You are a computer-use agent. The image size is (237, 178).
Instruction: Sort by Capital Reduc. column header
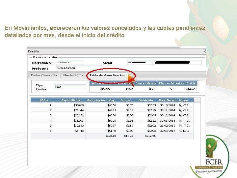click(x=69, y=100)
